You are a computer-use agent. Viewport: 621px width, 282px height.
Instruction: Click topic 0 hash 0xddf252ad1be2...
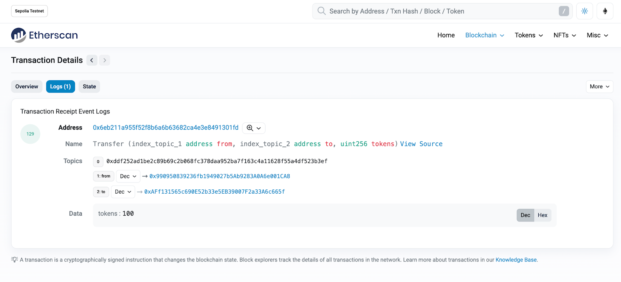pyautogui.click(x=217, y=161)
